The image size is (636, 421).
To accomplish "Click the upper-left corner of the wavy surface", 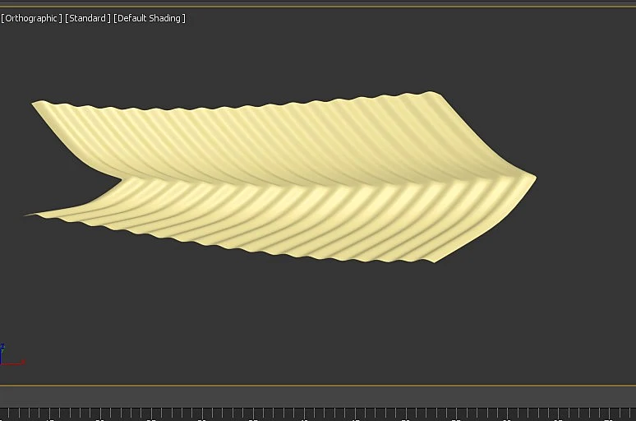I will tap(35, 104).
